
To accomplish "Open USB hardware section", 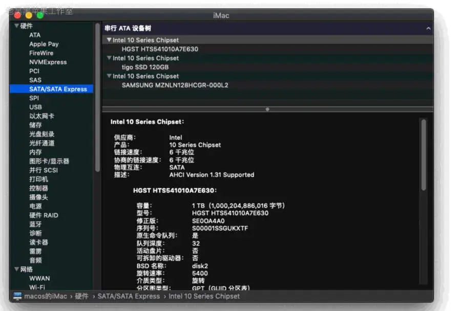I will [35, 107].
